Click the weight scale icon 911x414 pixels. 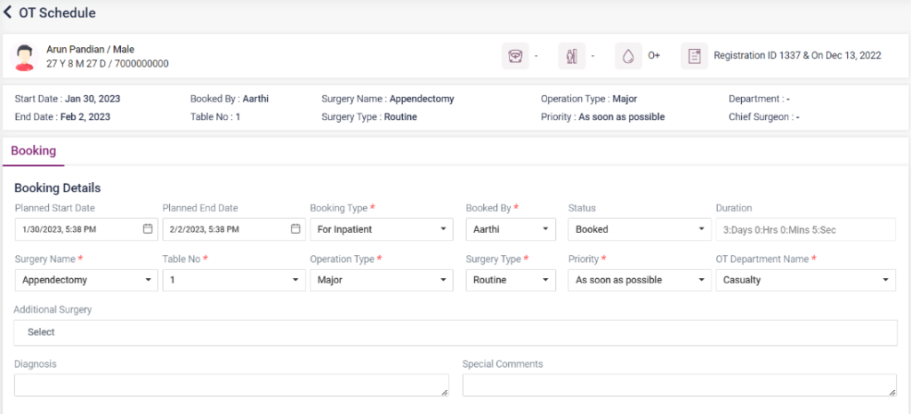[x=514, y=56]
